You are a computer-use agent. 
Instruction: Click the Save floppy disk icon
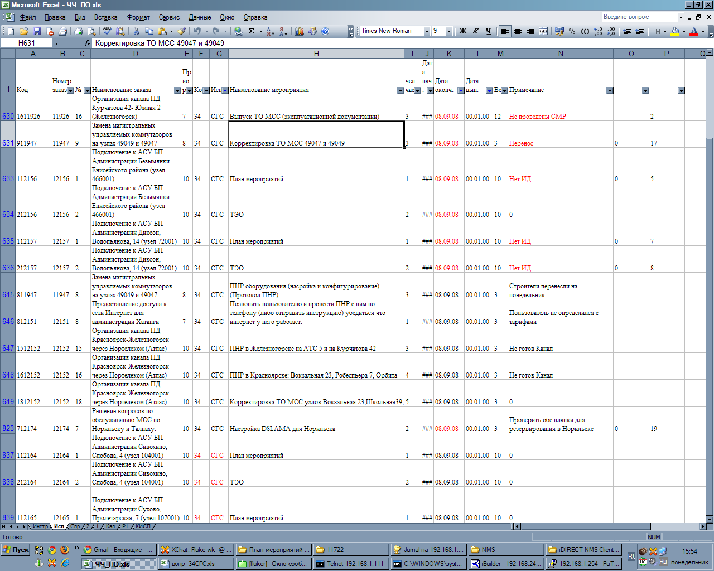coord(37,31)
